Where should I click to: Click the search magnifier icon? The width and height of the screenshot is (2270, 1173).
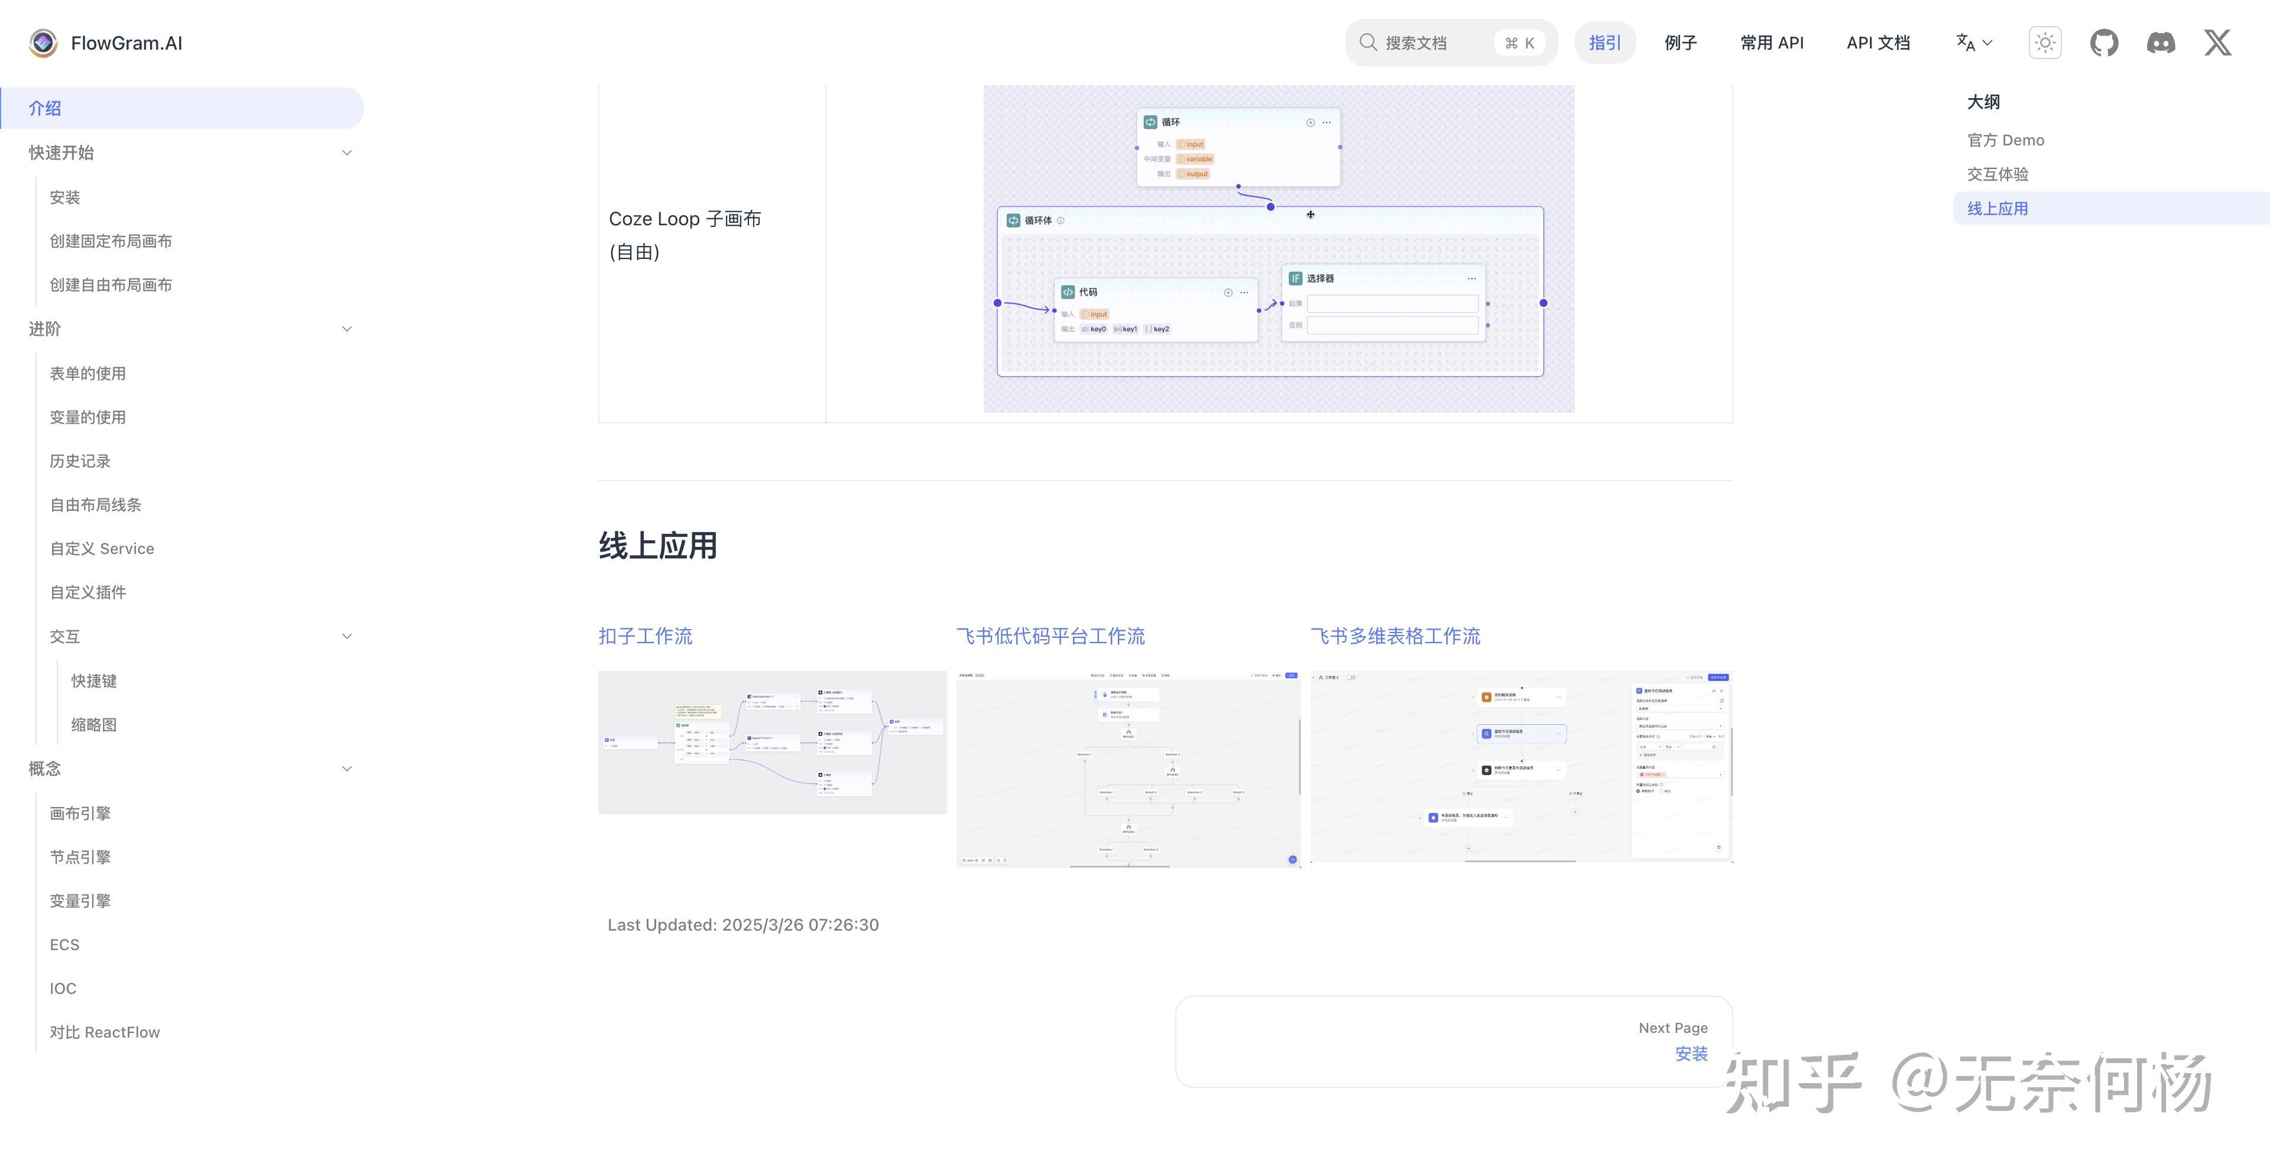pos(1368,41)
